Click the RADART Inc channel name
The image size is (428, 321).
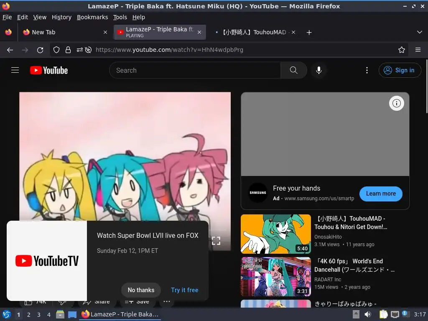point(328,280)
